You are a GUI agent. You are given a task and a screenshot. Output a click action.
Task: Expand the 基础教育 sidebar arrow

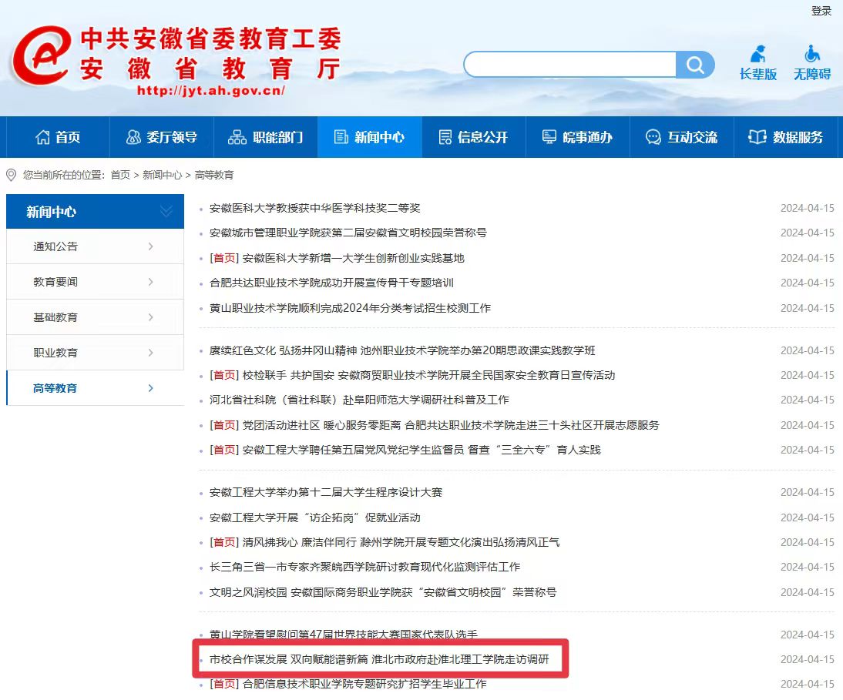150,317
